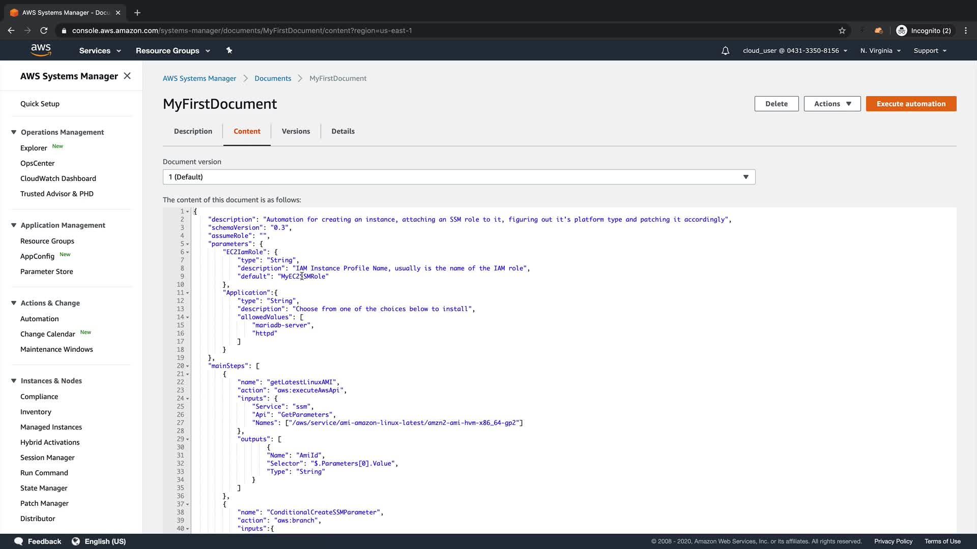Viewport: 977px width, 549px height.
Task: Open the Document version dropdown
Action: coord(458,177)
